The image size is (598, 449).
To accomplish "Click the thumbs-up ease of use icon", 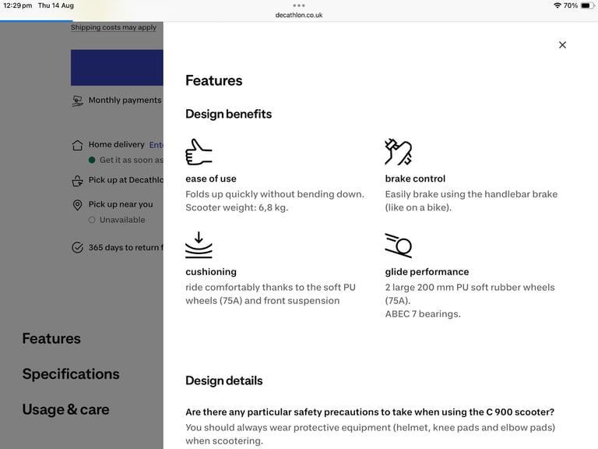I will tap(199, 152).
